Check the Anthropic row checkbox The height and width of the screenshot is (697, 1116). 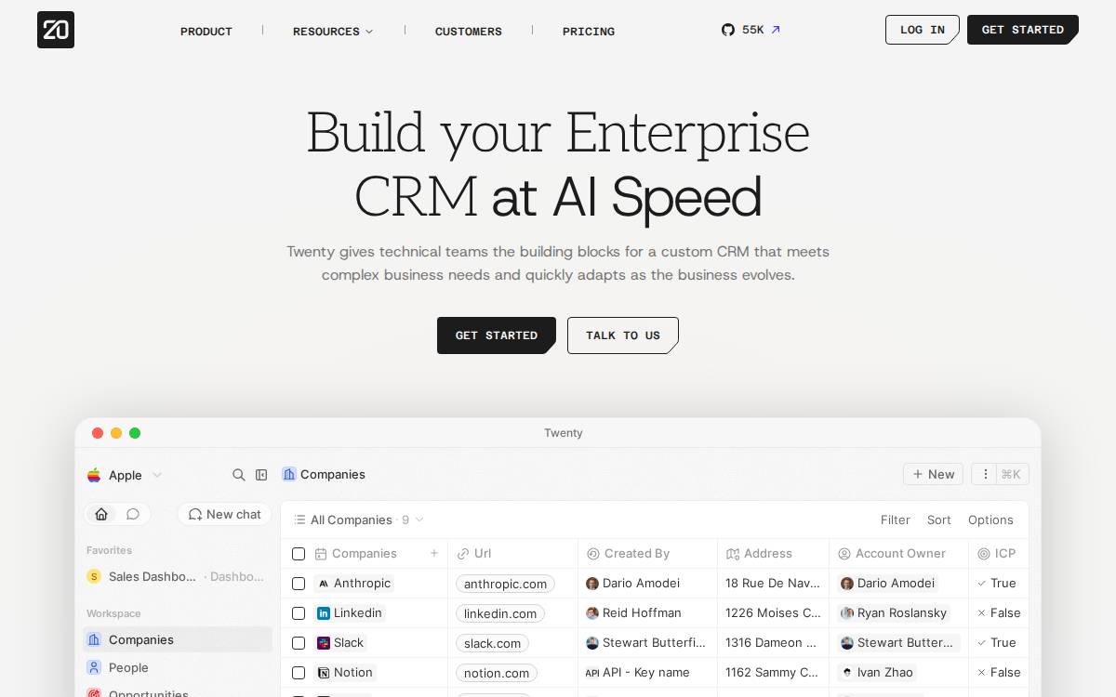click(299, 584)
